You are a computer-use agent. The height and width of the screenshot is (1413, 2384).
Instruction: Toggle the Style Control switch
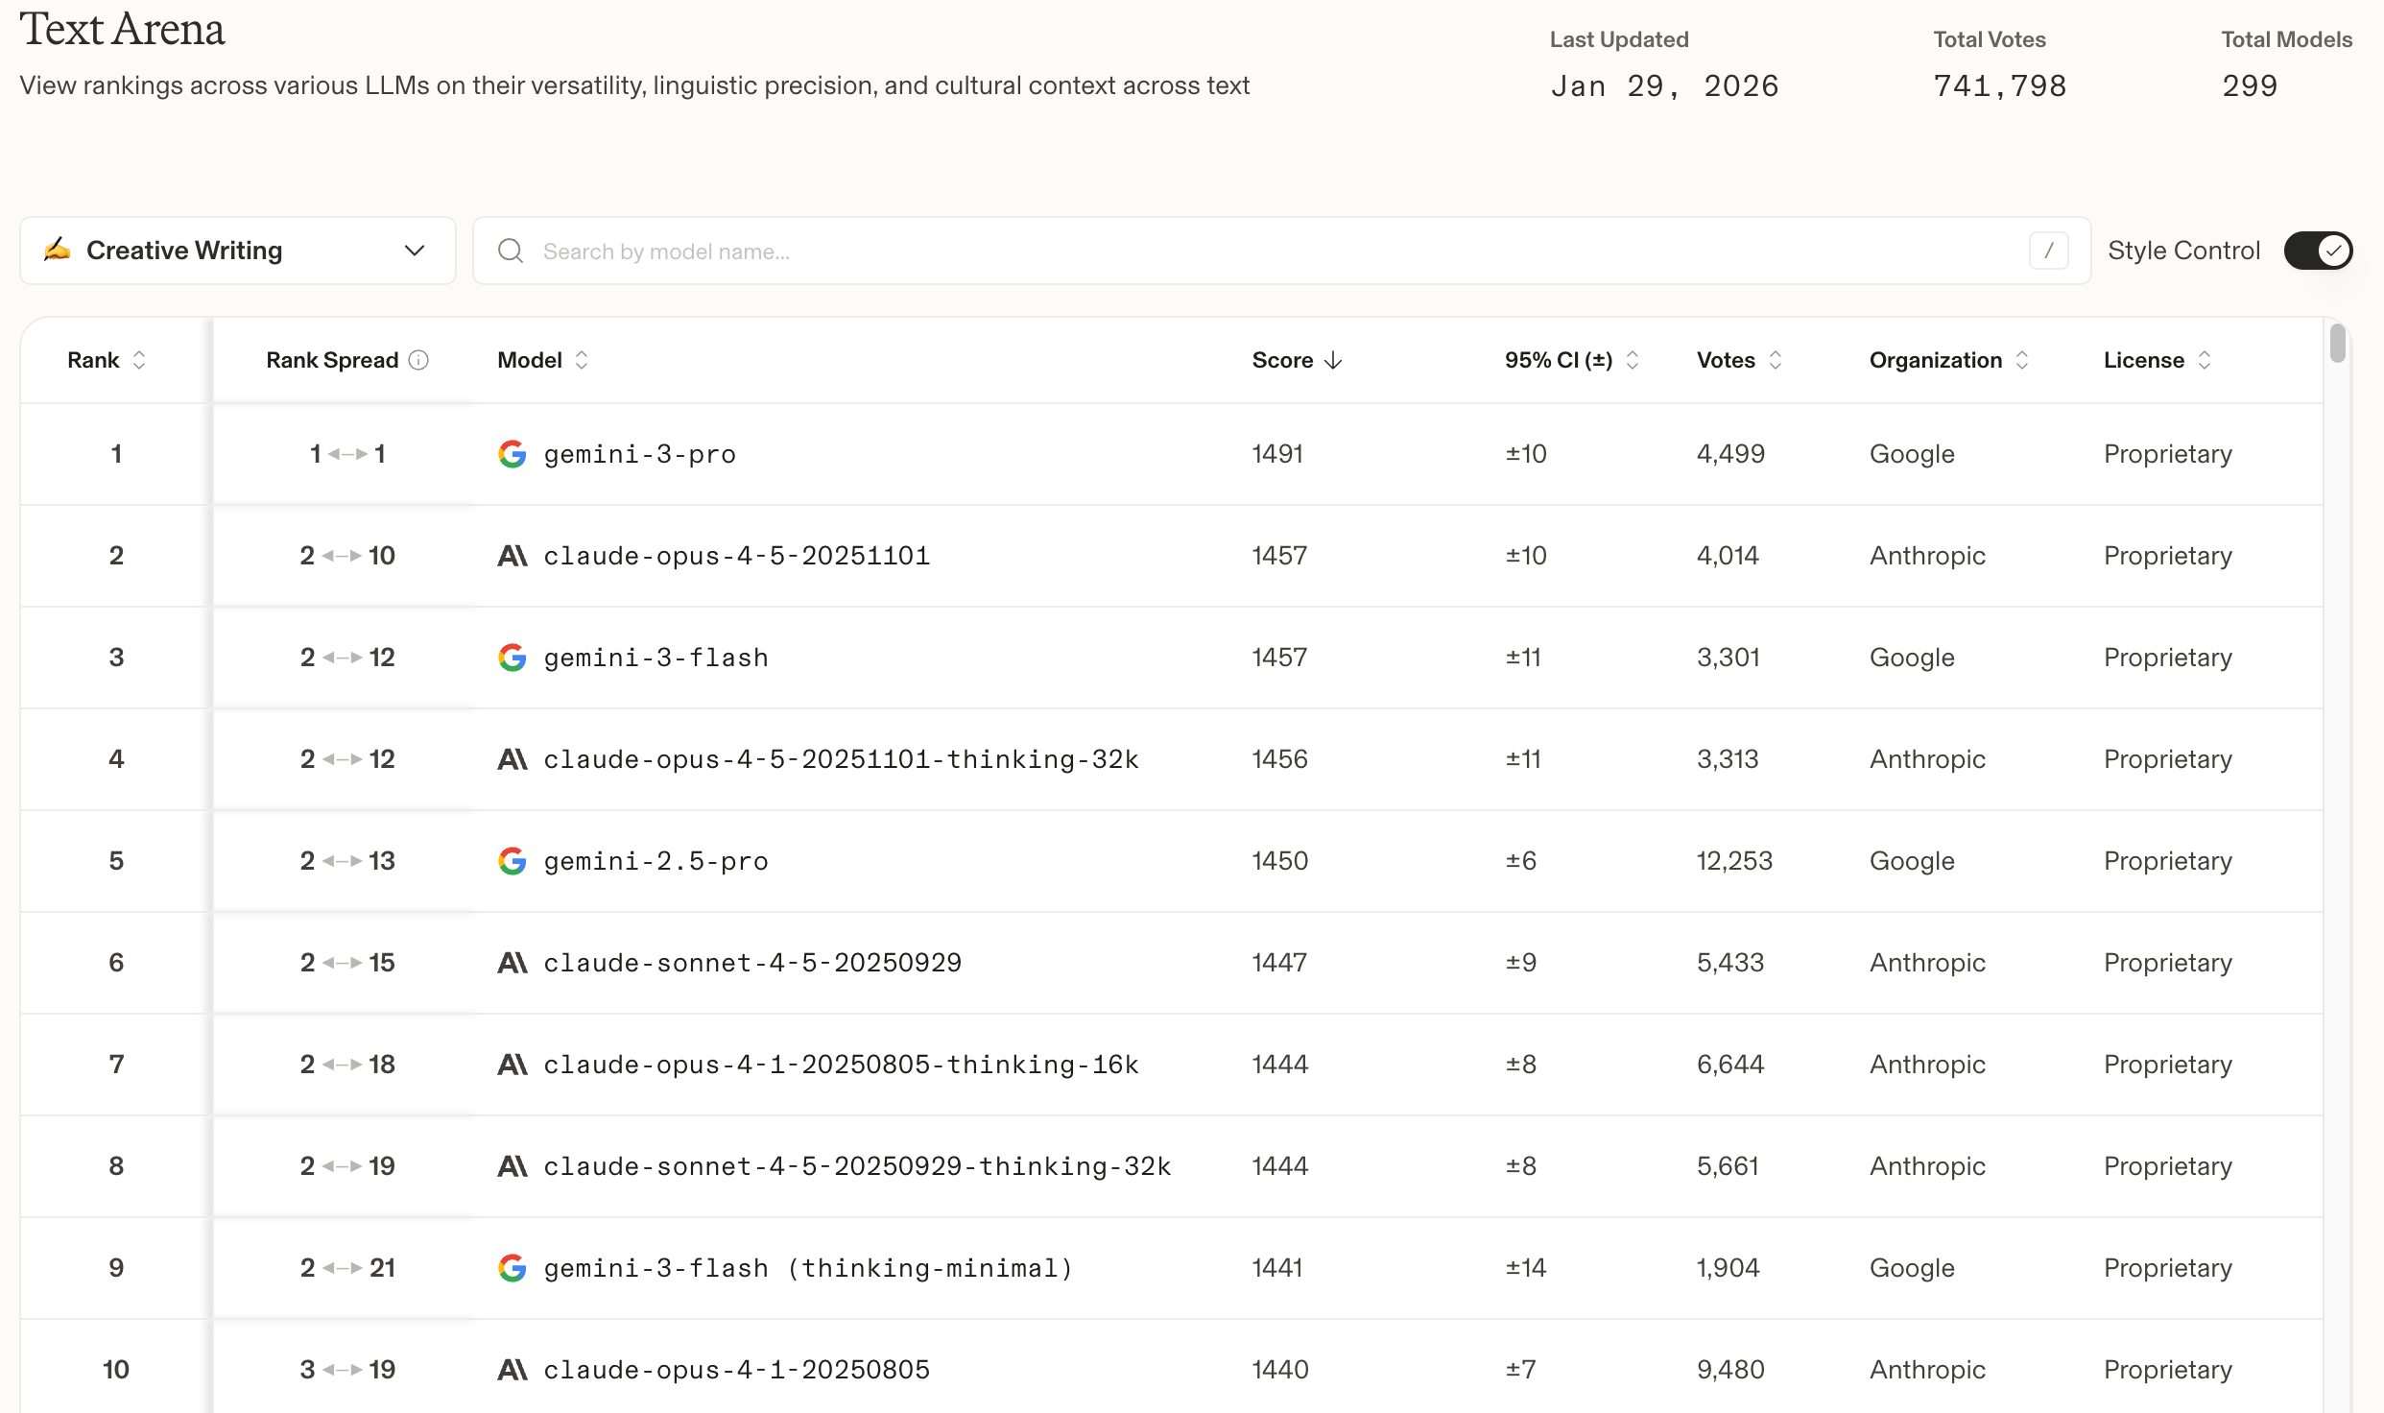(2317, 251)
